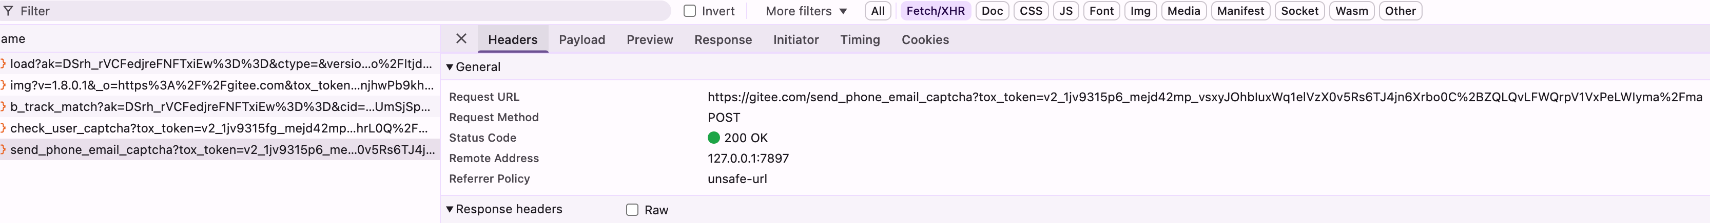
Task: Click the send_phone_email_captcha request icon
Action: pyautogui.click(x=3, y=149)
